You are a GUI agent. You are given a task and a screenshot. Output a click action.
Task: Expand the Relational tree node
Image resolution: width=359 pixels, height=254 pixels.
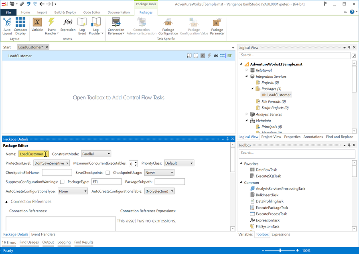click(x=247, y=70)
